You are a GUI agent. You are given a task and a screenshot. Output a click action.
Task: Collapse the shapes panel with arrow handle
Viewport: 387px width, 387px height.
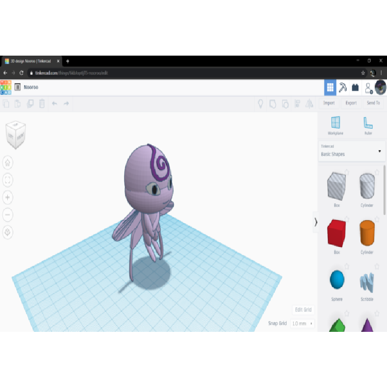coord(316,222)
